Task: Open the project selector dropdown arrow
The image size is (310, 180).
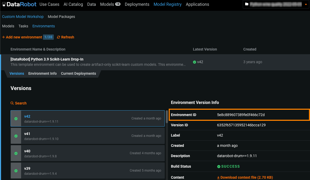Action: click(306, 4)
